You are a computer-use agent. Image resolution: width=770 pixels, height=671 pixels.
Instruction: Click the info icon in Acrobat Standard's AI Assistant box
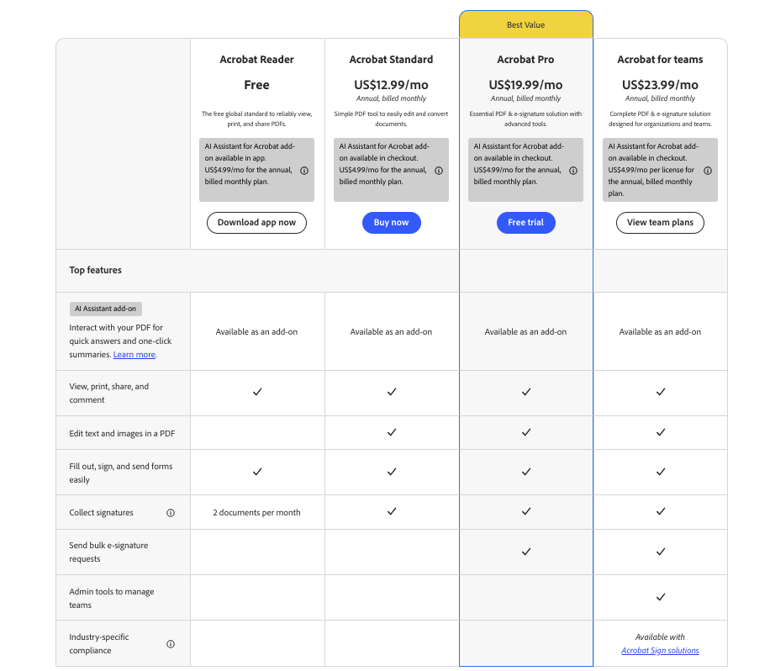coord(438,170)
